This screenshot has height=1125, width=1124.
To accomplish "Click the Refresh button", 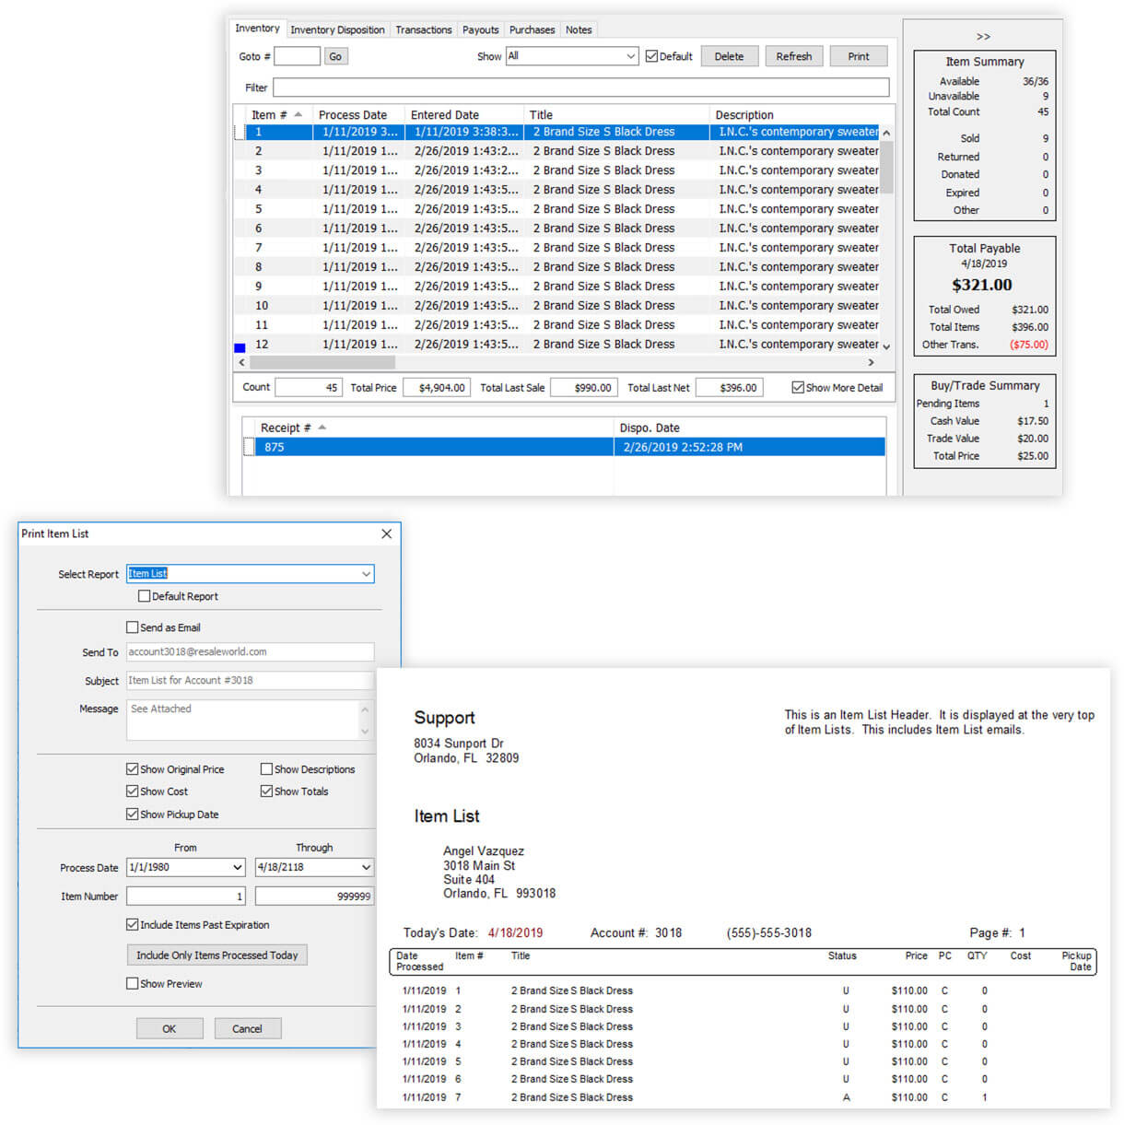I will pos(794,56).
